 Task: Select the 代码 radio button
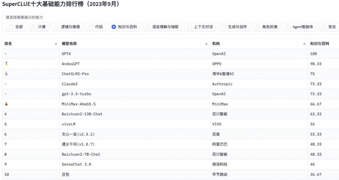[91, 27]
